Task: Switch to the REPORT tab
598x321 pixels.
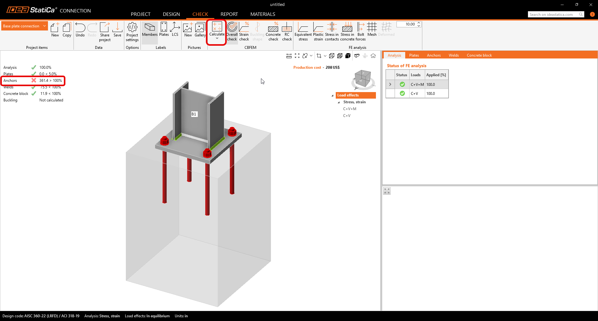Action: click(x=229, y=14)
